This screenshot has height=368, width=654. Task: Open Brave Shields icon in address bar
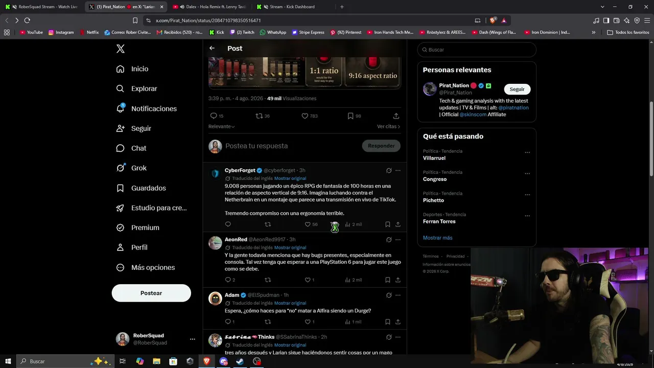click(493, 20)
